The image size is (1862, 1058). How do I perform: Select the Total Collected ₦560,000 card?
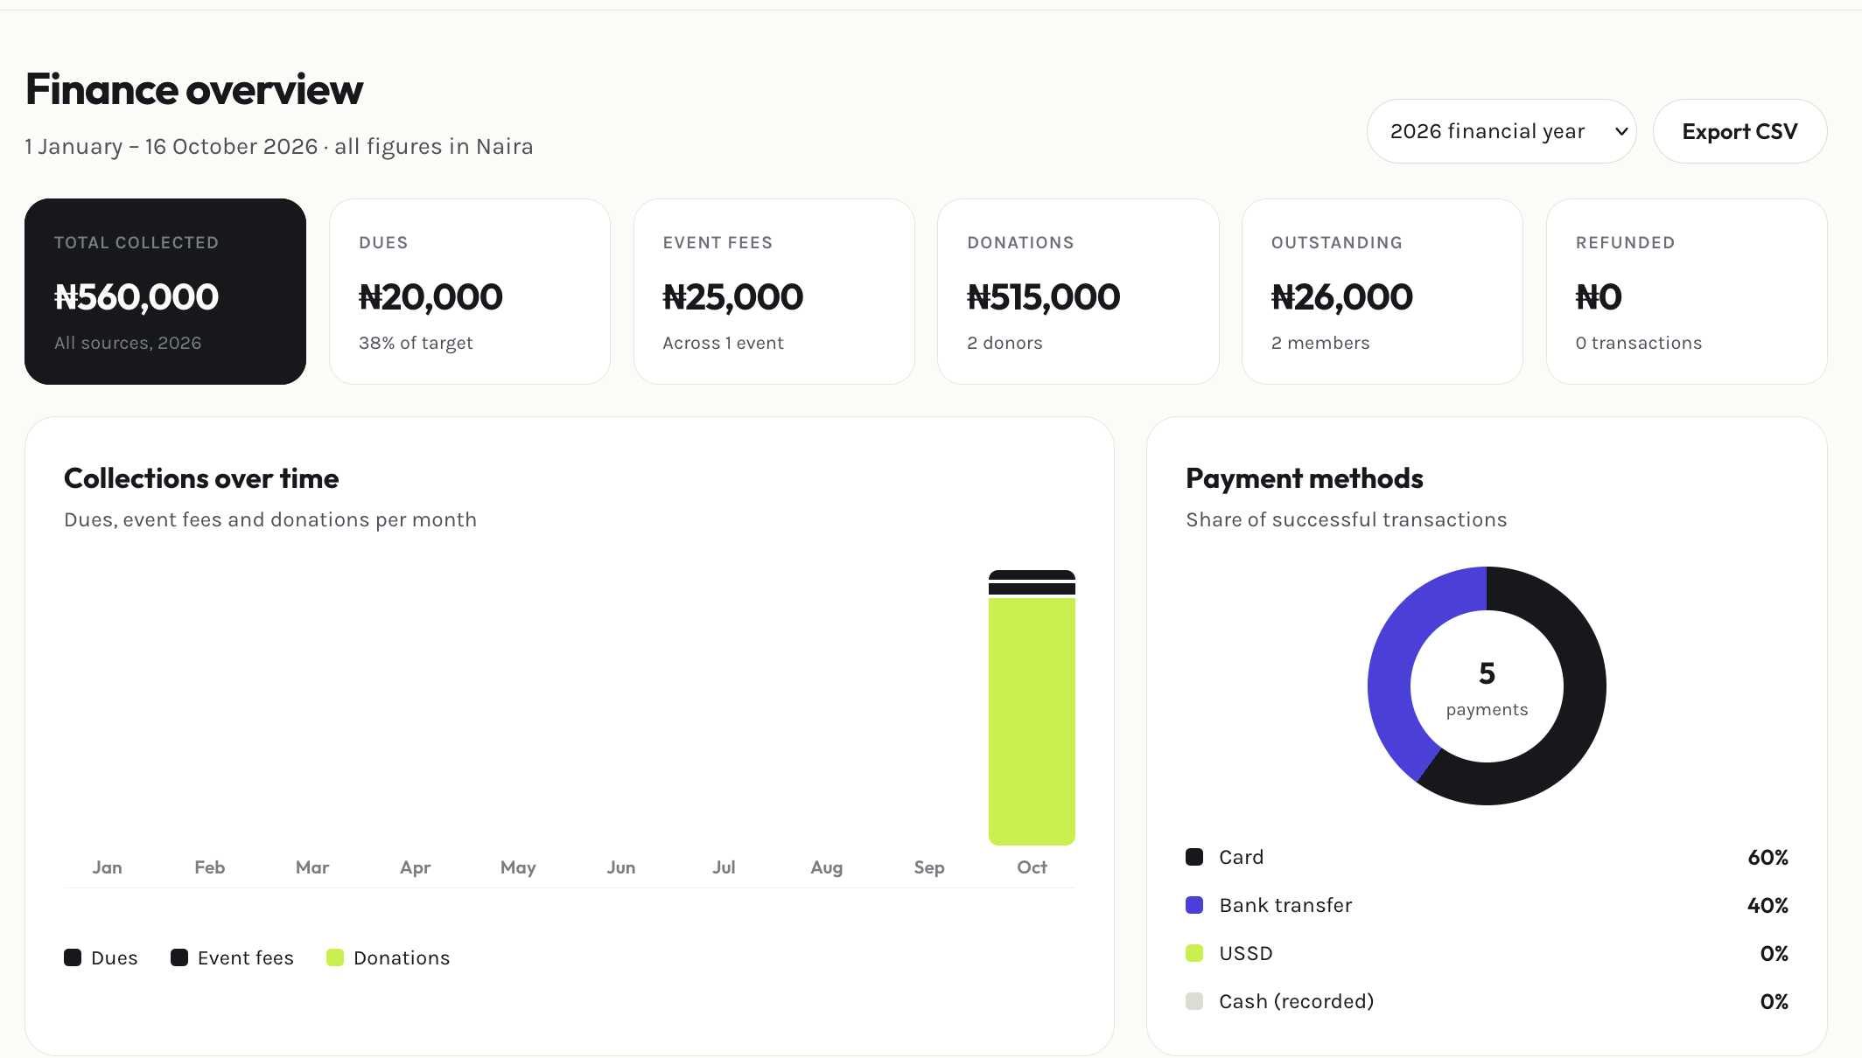coord(165,291)
